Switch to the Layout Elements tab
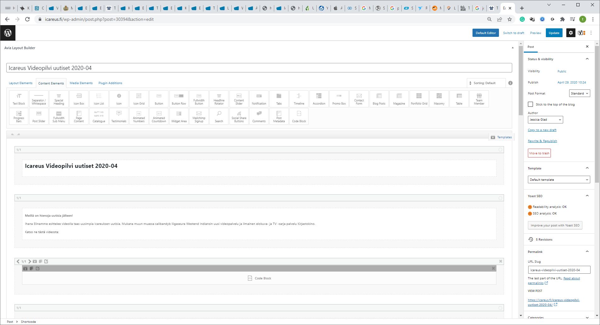Screen dimensions: 600x325 (20, 83)
